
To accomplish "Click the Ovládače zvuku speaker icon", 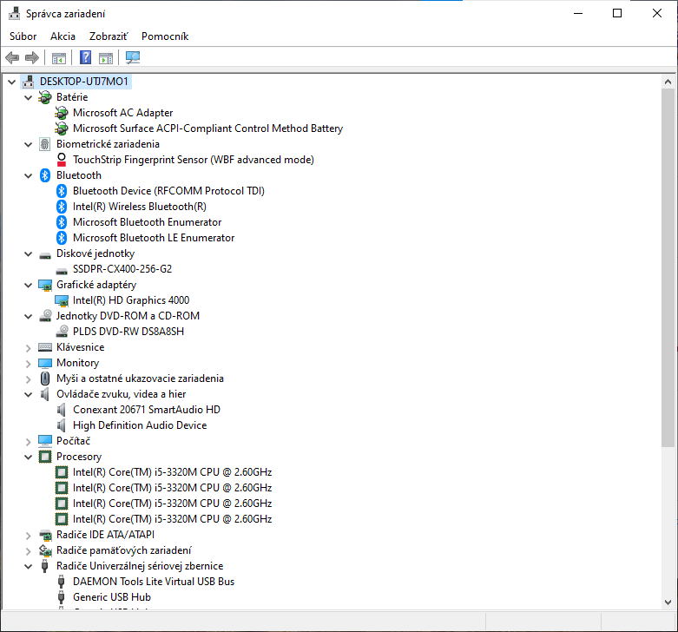I will point(45,394).
